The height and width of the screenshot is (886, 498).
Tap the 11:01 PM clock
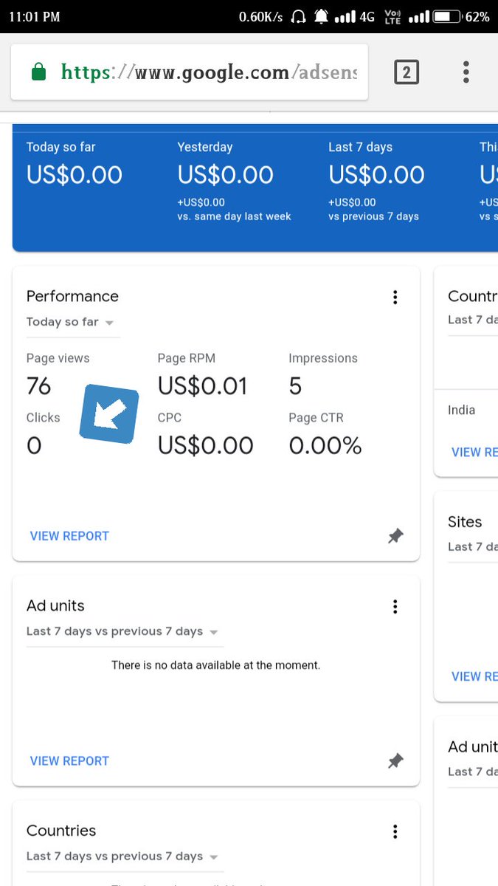click(x=35, y=16)
